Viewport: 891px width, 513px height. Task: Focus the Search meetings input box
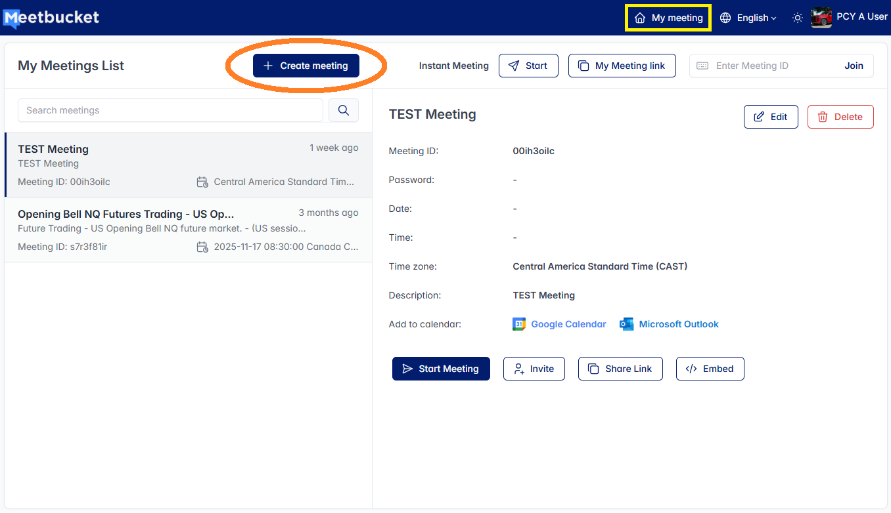[x=170, y=110]
